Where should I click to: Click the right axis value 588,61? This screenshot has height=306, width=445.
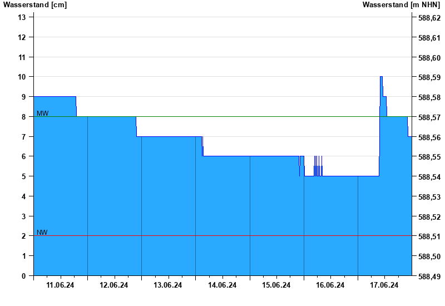coord(429,38)
